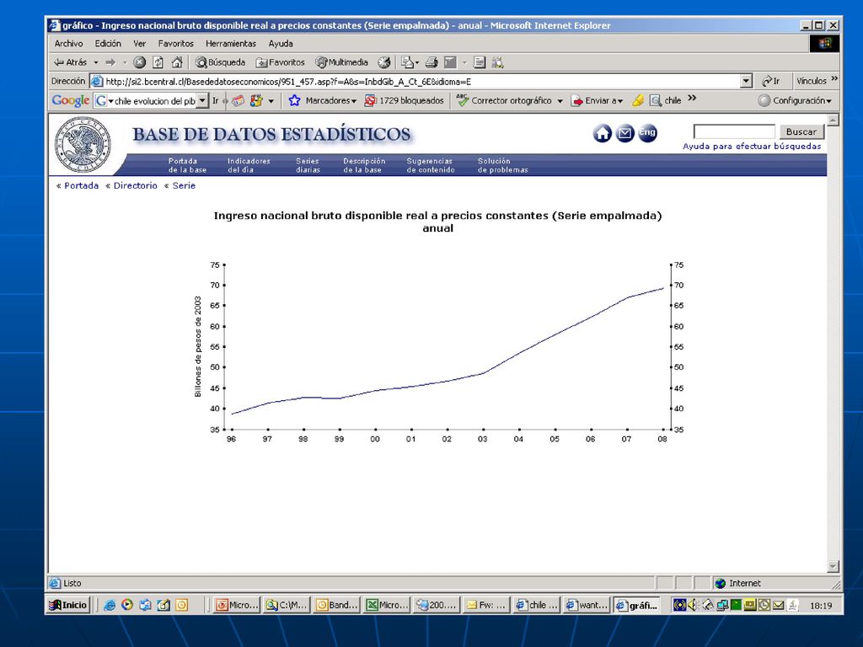Expand the Vínculos links chevron
This screenshot has width=863, height=647.
point(834,79)
